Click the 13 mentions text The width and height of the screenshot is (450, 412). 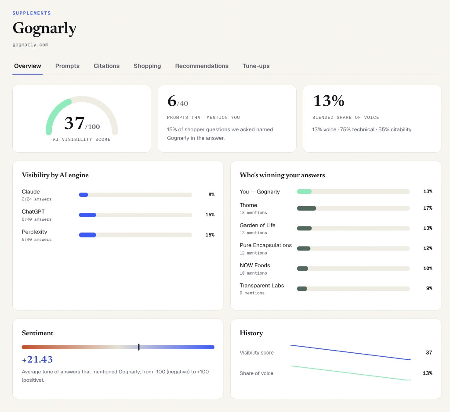254,233
